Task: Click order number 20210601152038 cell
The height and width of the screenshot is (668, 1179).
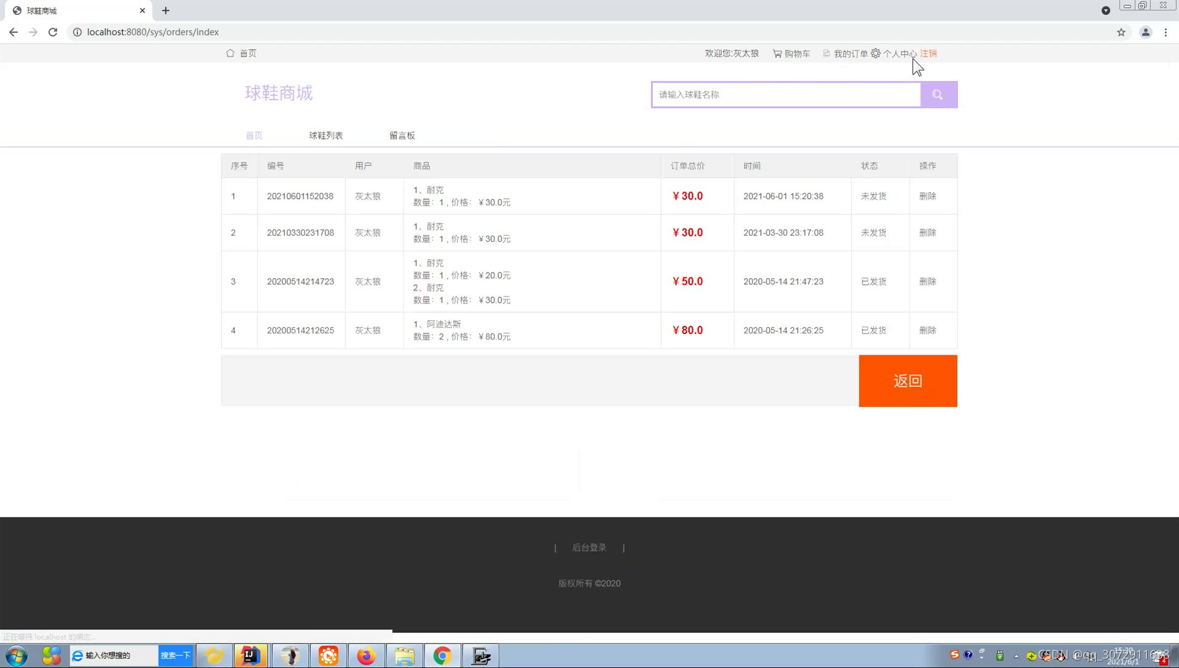Action: [300, 196]
